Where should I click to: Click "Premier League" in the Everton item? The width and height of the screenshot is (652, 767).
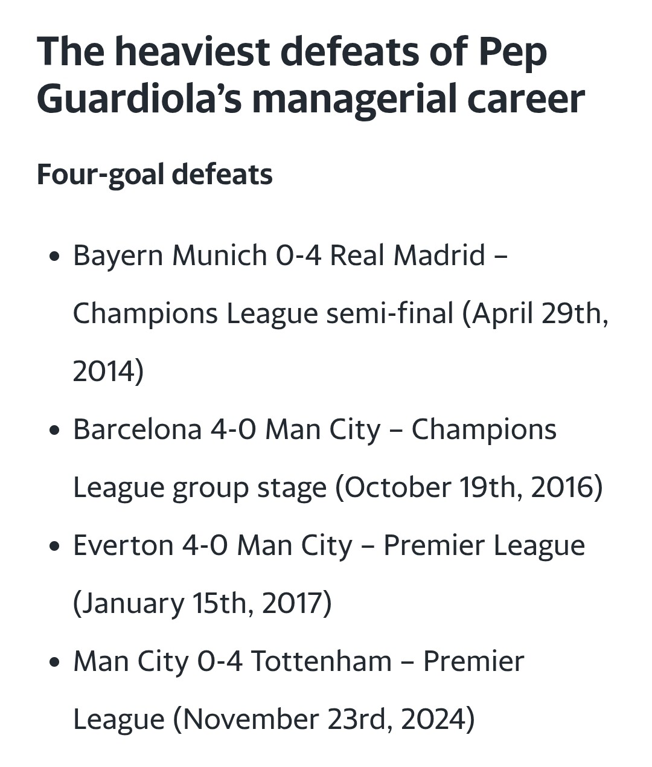pos(484,545)
